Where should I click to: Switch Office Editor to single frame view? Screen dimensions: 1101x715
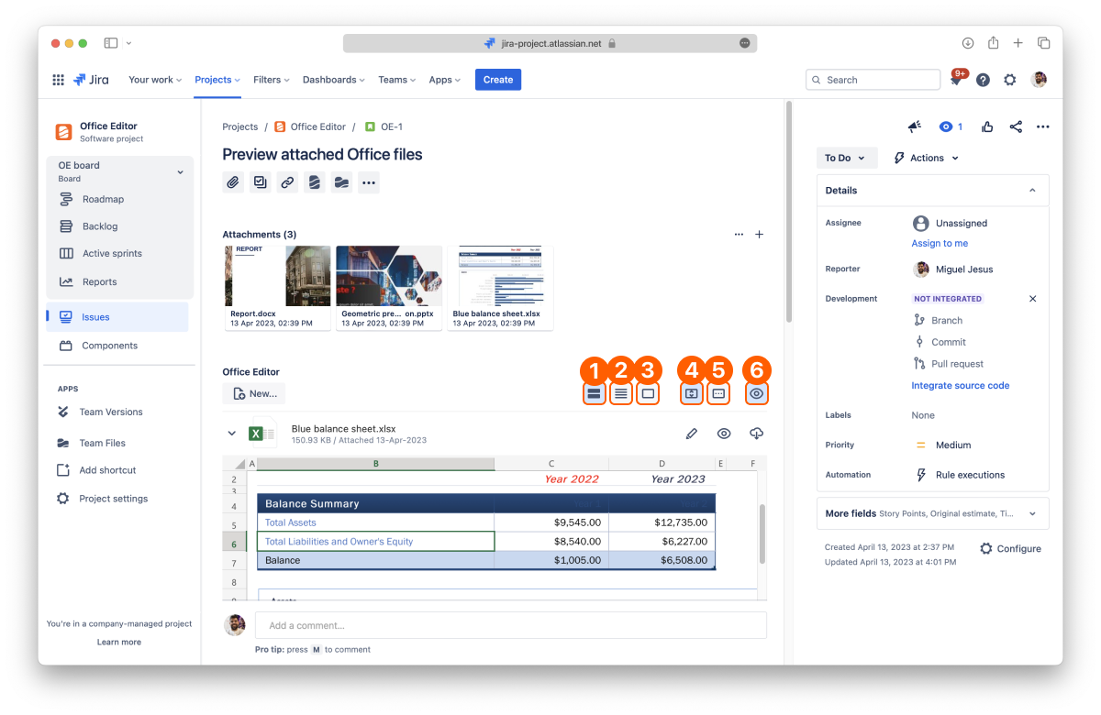[648, 393]
